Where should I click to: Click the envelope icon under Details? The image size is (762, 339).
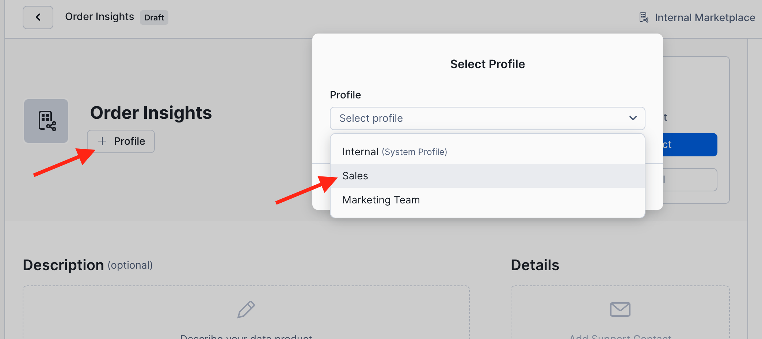point(620,309)
